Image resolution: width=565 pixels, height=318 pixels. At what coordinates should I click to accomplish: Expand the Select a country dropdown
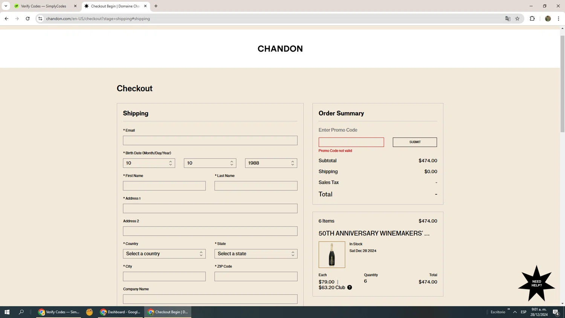[164, 254]
